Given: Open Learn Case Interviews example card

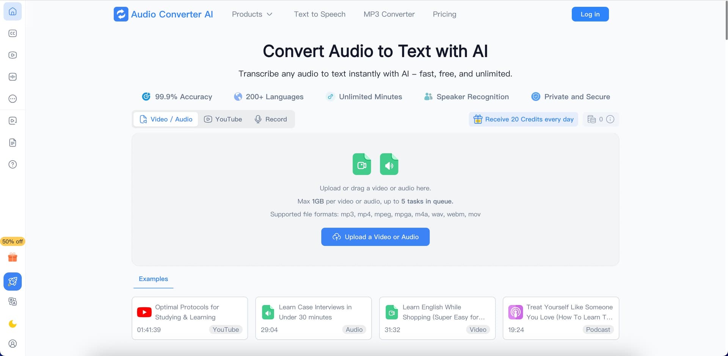Looking at the screenshot, I should point(314,318).
